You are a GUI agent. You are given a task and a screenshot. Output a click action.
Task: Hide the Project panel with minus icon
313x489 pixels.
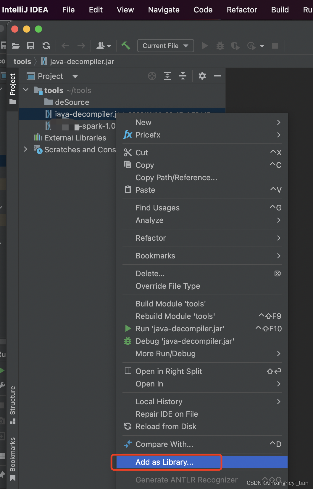218,76
